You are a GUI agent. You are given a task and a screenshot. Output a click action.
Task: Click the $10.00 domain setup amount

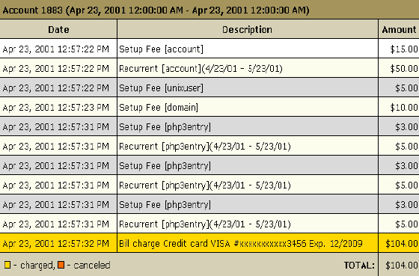(x=404, y=108)
